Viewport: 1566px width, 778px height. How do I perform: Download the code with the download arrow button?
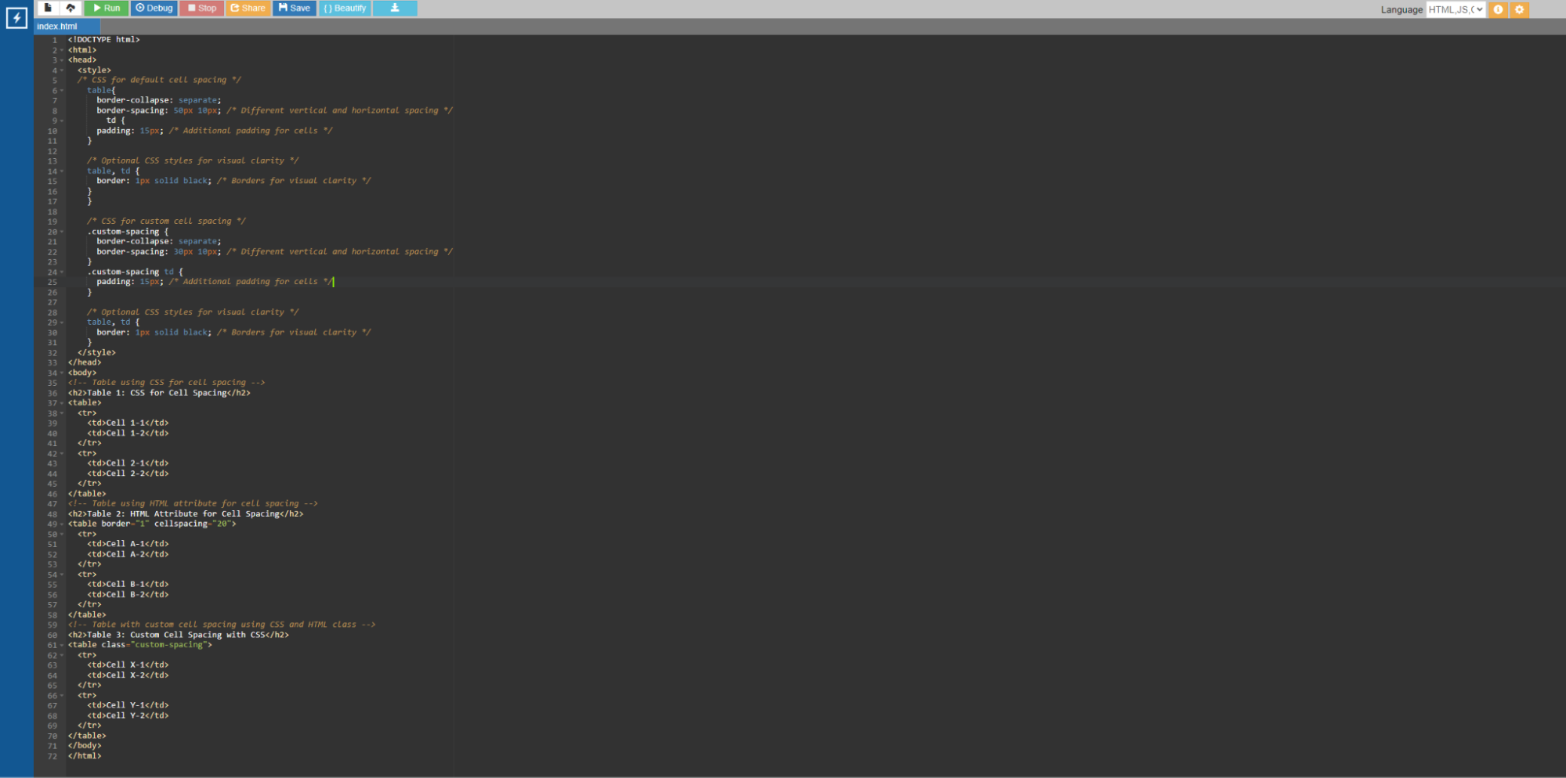(x=395, y=8)
